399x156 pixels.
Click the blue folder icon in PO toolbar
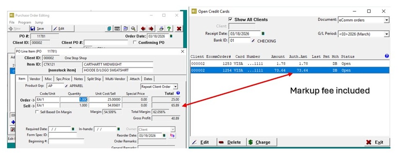[125, 29]
